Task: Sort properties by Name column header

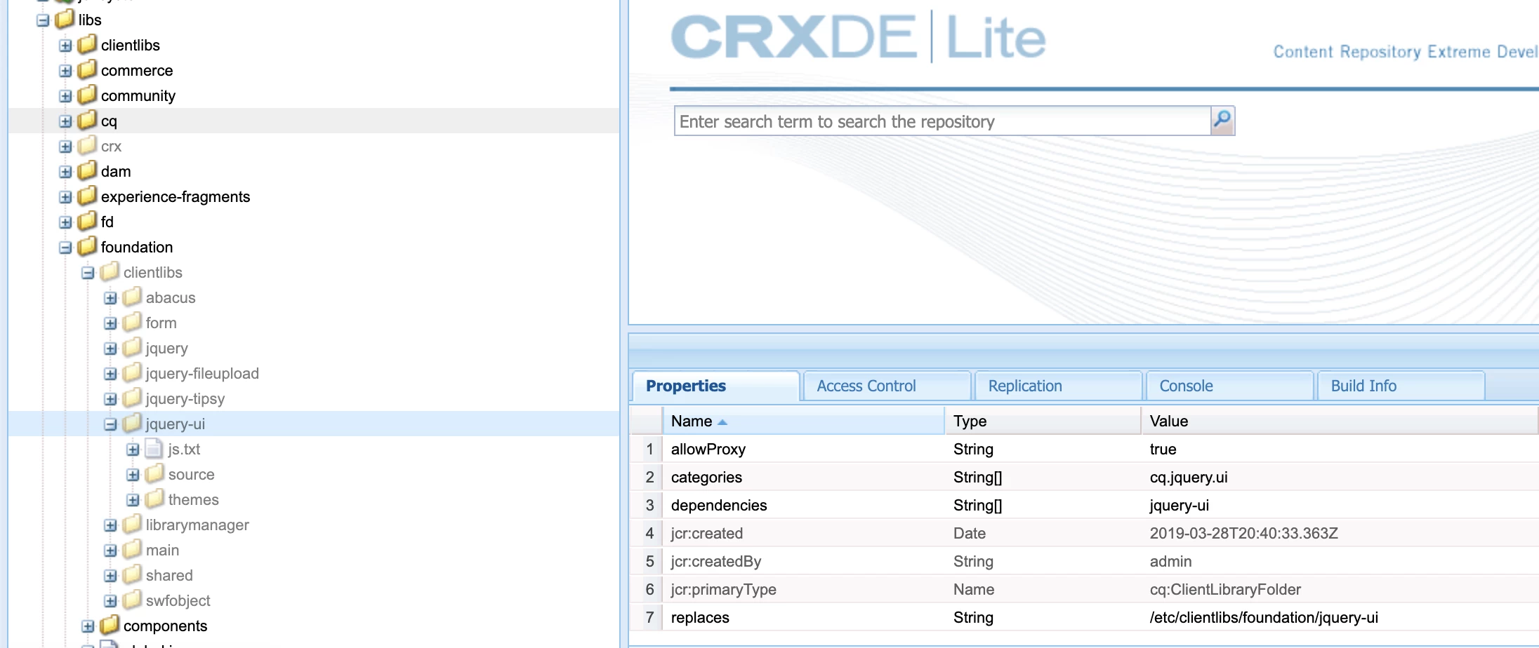Action: point(803,421)
